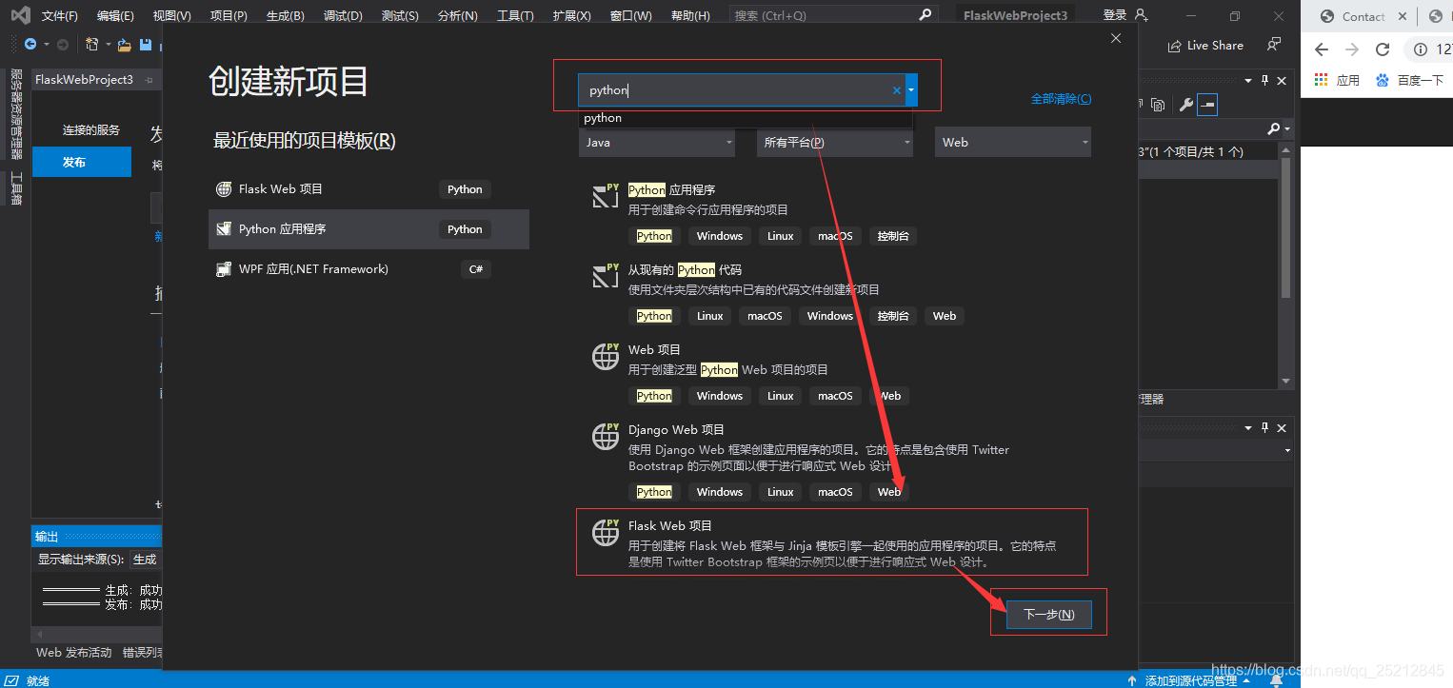Select the Python 应用程序 template in results
This screenshot has height=688, width=1453.
834,212
